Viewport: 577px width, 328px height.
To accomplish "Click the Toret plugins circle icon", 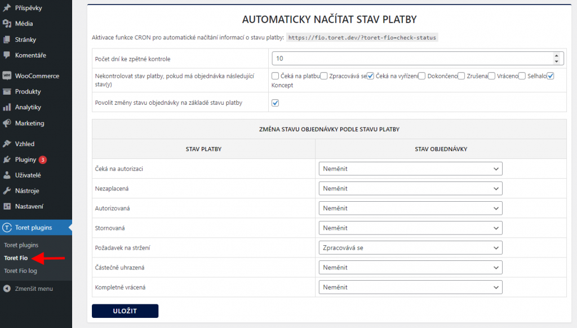I will [7, 228].
